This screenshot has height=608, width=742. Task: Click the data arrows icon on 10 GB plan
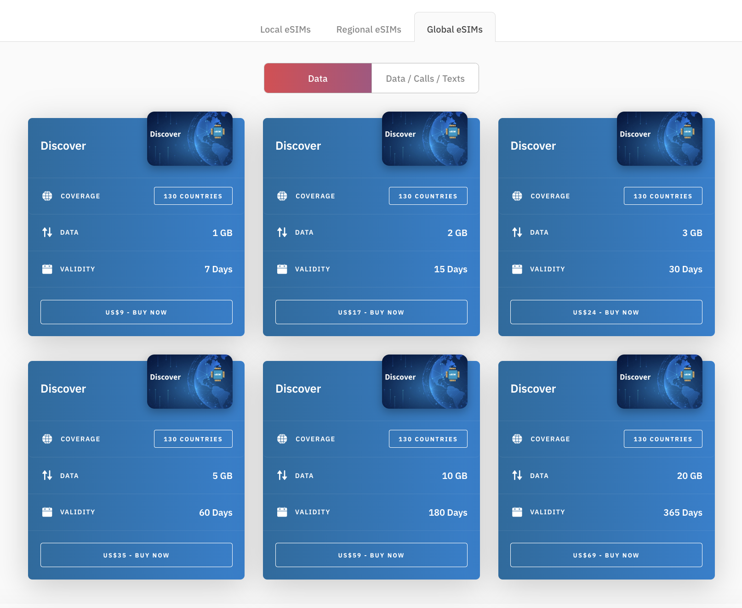[x=282, y=475]
